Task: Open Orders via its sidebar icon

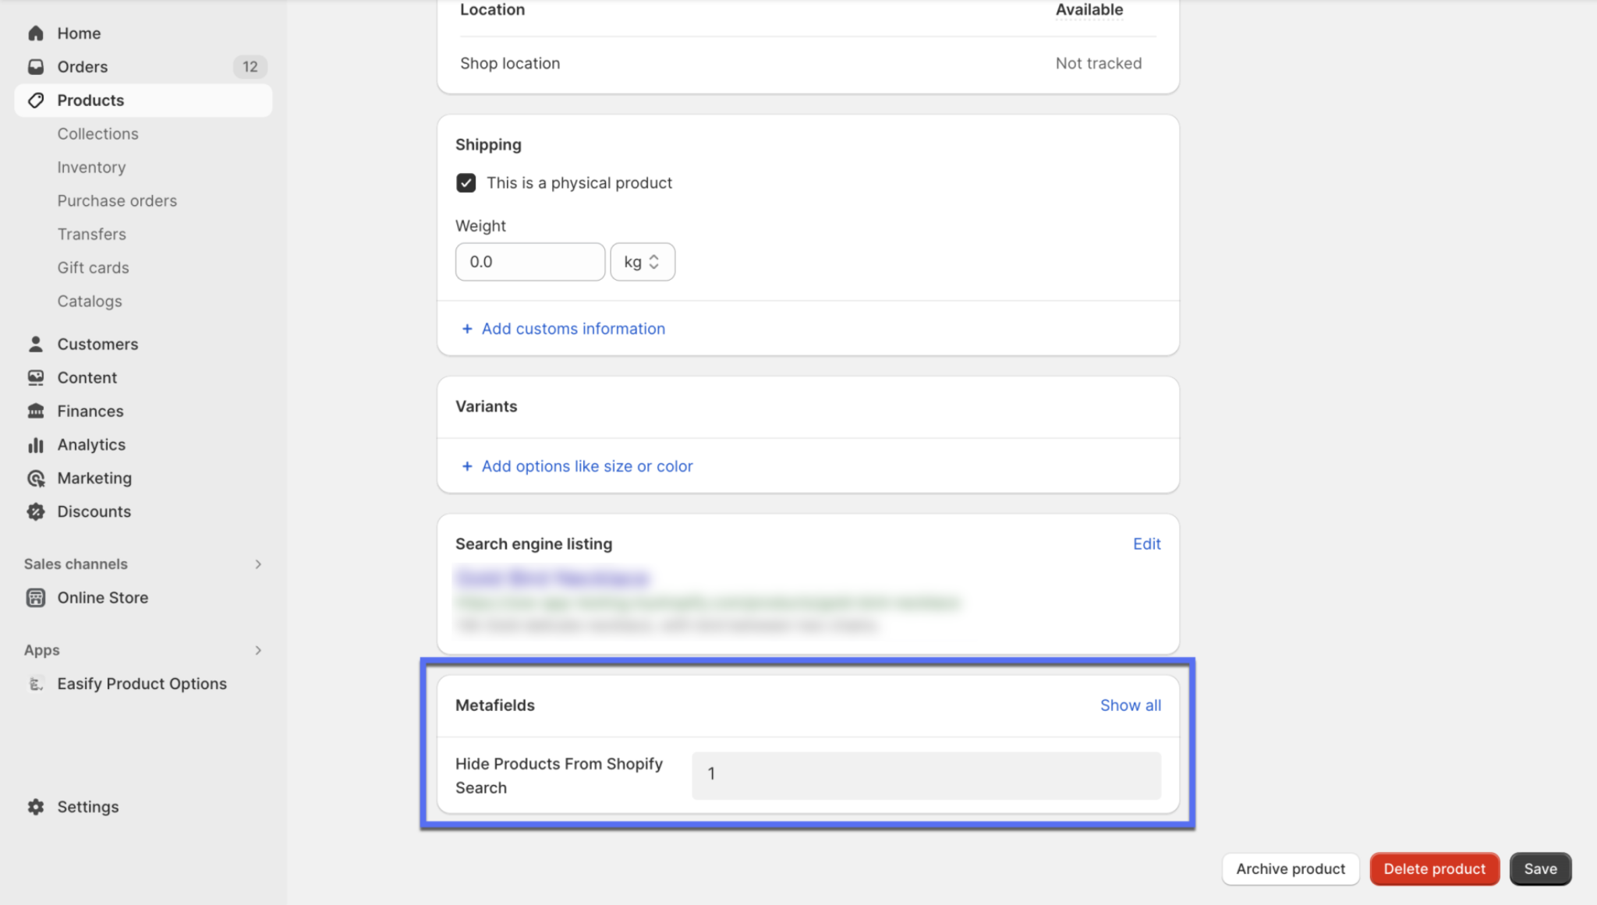Action: pyautogui.click(x=36, y=66)
